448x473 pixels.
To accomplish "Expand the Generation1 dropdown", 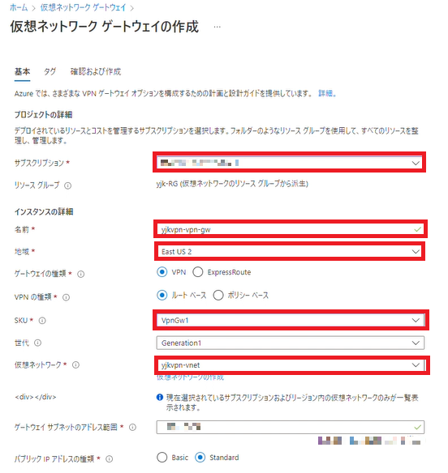I will tap(291, 343).
